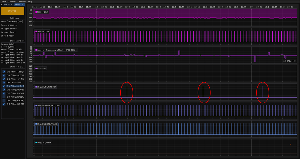This screenshot has width=300, height=159.
Task: Select CH0 "RSSI [dBm]" channel name
Action: click(15, 72)
